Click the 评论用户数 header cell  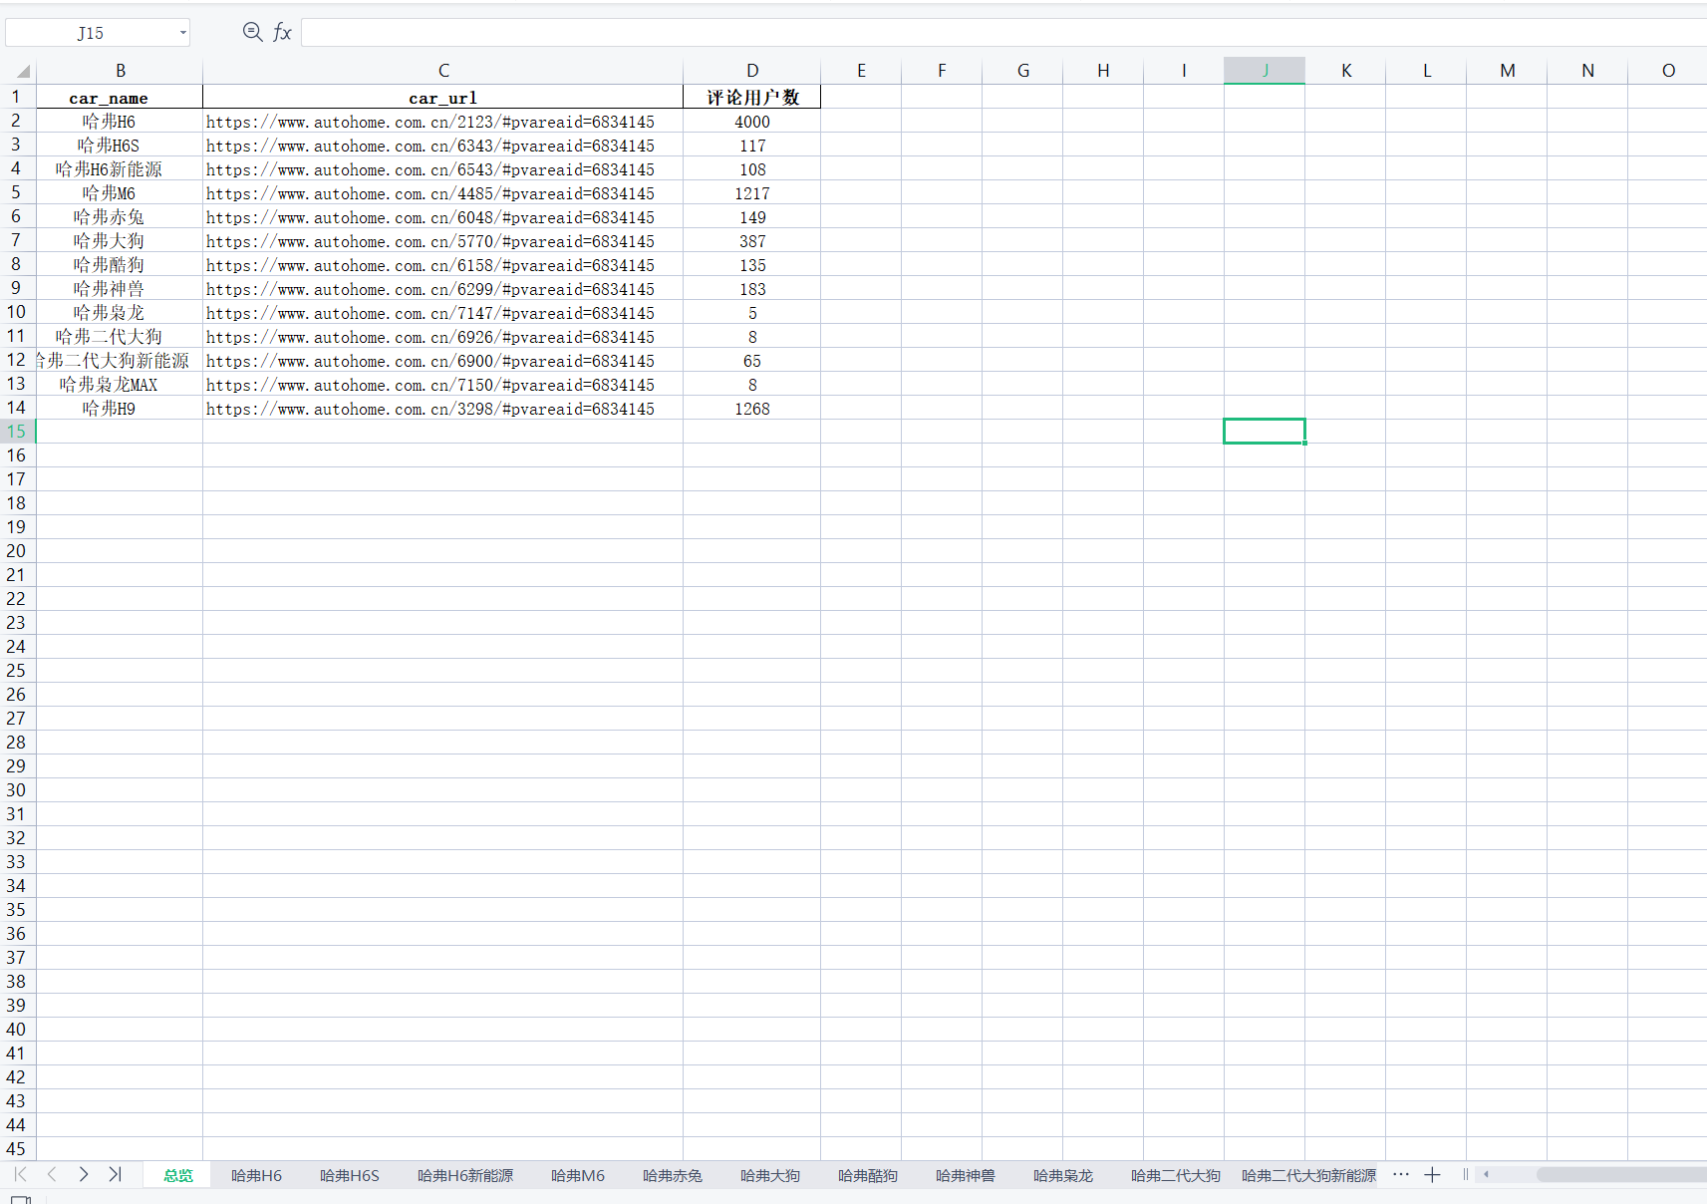(752, 97)
